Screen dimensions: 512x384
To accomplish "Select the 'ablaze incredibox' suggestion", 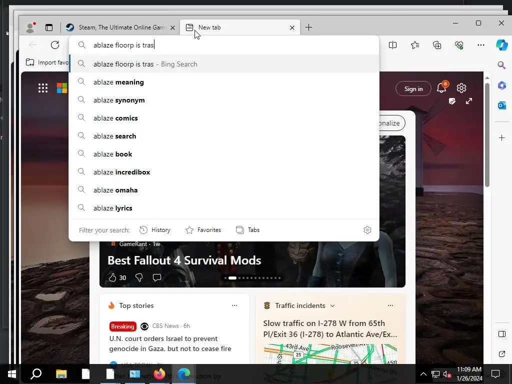I will coord(224,172).
